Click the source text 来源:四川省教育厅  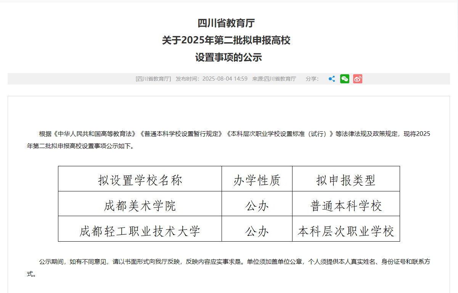[274, 79]
